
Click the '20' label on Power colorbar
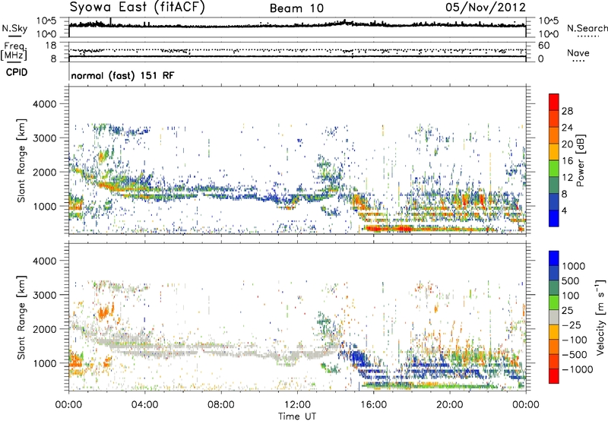coord(567,144)
